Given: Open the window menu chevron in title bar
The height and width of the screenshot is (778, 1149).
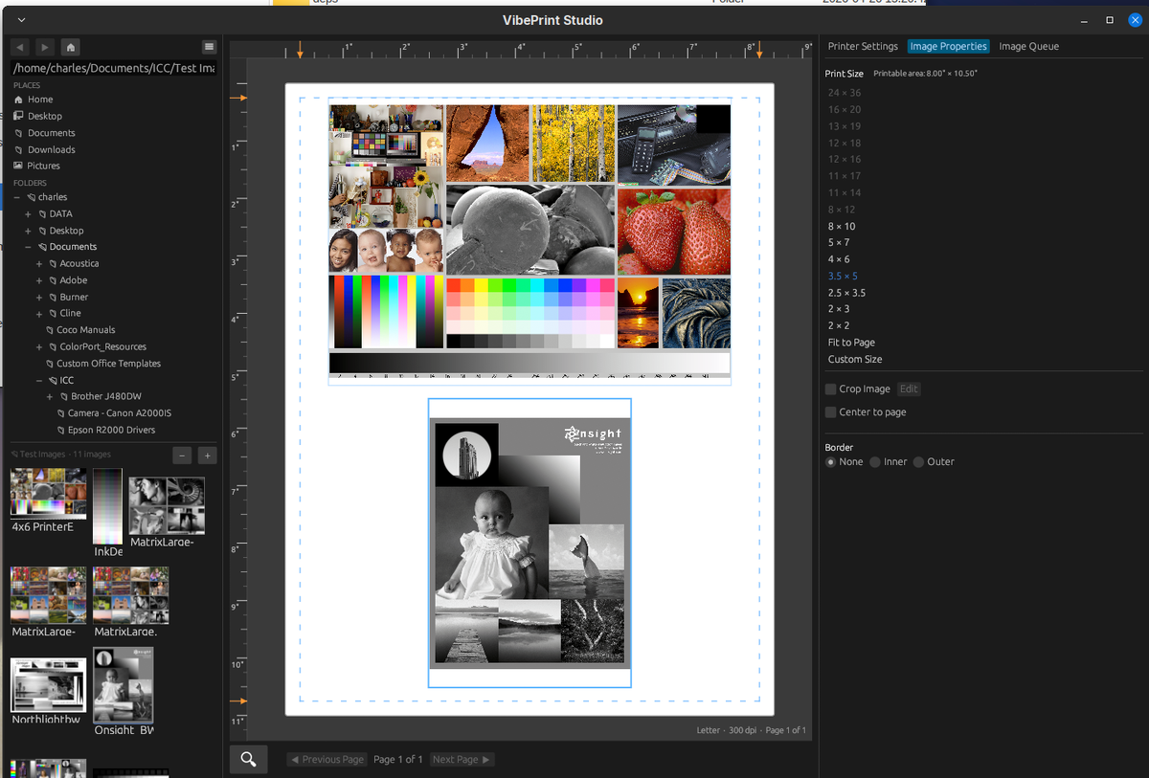Looking at the screenshot, I should click(22, 20).
